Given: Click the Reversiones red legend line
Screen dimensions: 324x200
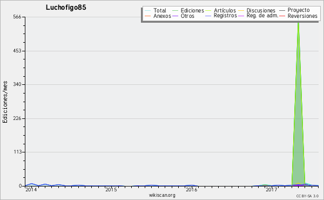Looking at the screenshot, I should click(x=282, y=16).
